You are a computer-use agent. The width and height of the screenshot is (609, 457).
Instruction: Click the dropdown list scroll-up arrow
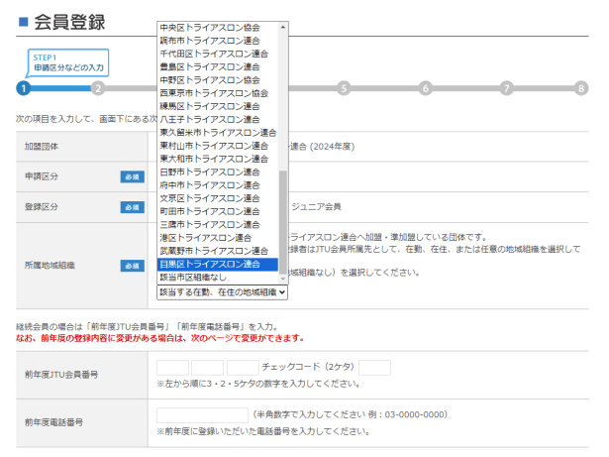coord(284,26)
